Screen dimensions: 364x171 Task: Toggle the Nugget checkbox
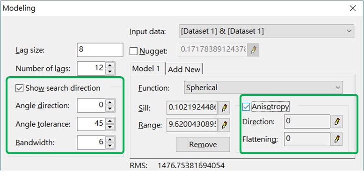pos(133,51)
